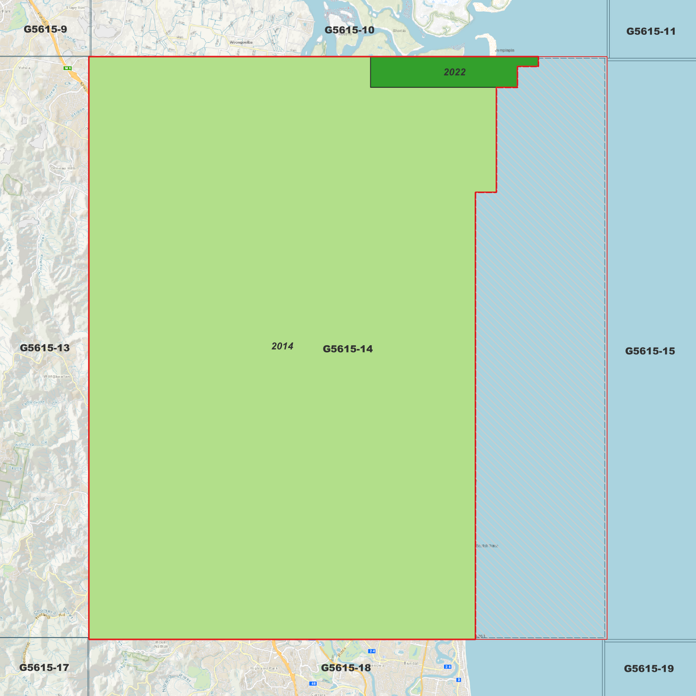The height and width of the screenshot is (696, 696).
Task: Click the route 24 shield near Benowa
Action: 372,651
